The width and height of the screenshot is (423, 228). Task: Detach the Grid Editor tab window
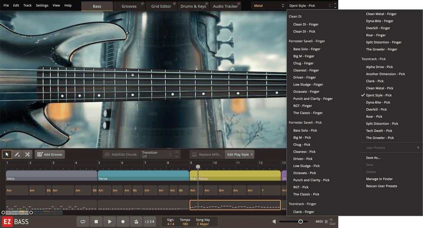[175, 3]
